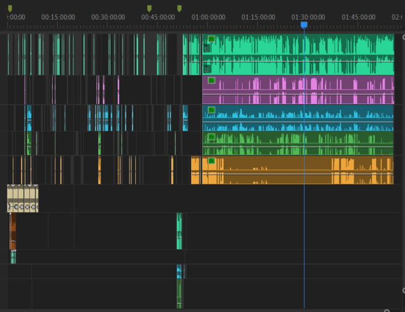This screenshot has width=405, height=312.
Task: Select the short orange clip before the long one
Action: pos(195,170)
